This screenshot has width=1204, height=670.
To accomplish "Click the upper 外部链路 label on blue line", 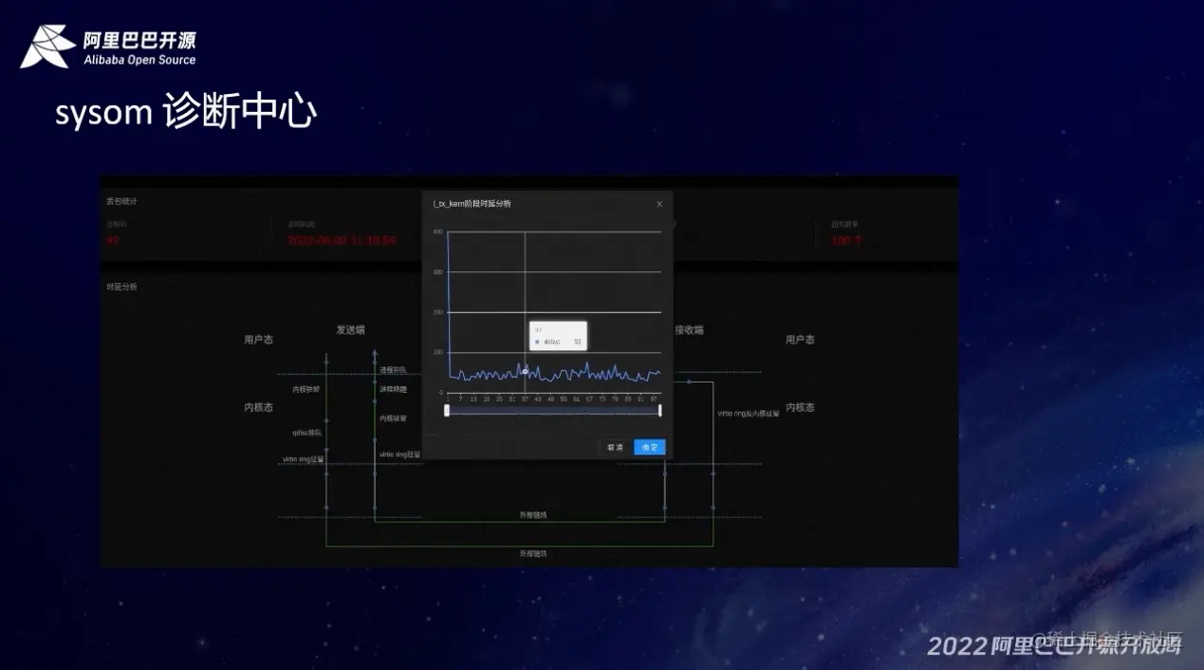I will (x=532, y=515).
